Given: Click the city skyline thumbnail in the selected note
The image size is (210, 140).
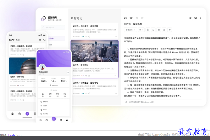Looking at the screenshot, I should [95, 51].
